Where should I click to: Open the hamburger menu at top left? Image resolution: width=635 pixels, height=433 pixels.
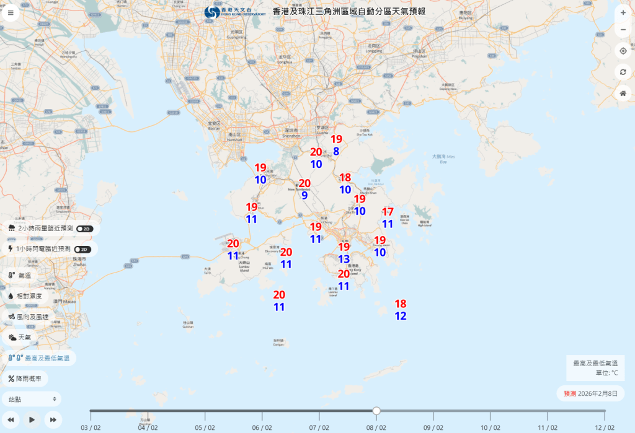(x=10, y=12)
